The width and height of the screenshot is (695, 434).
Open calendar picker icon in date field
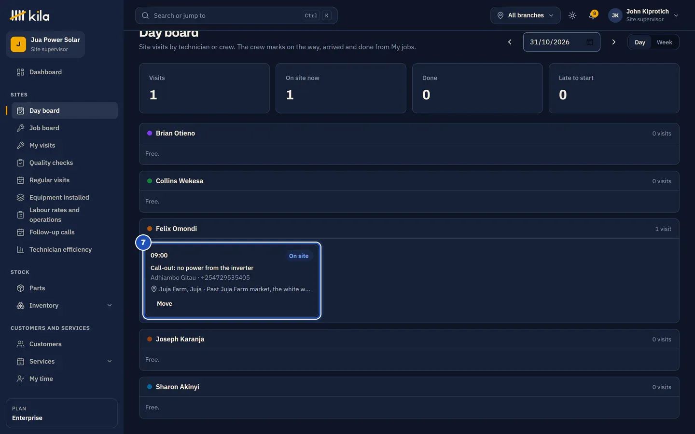tap(590, 42)
